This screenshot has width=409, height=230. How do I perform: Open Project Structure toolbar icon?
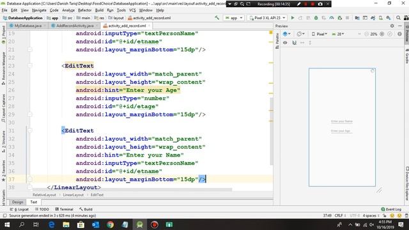coord(357,18)
